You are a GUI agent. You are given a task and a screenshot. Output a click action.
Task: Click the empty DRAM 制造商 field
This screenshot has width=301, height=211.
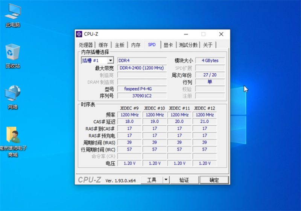(142, 82)
